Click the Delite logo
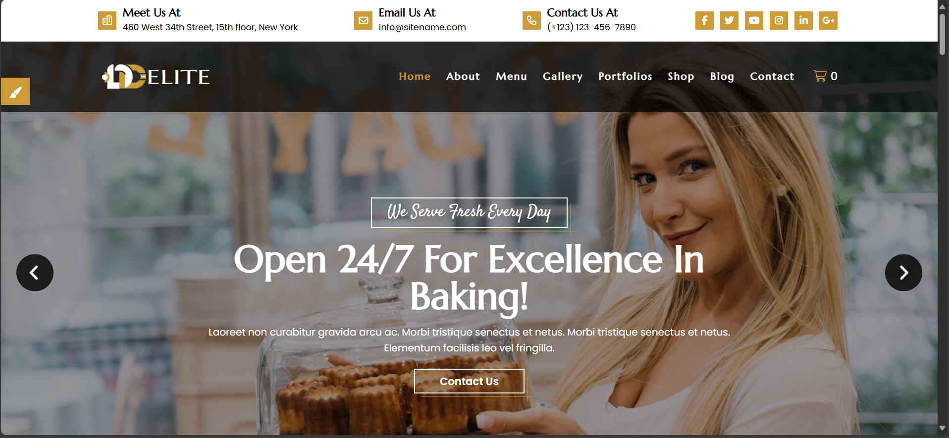 click(156, 77)
